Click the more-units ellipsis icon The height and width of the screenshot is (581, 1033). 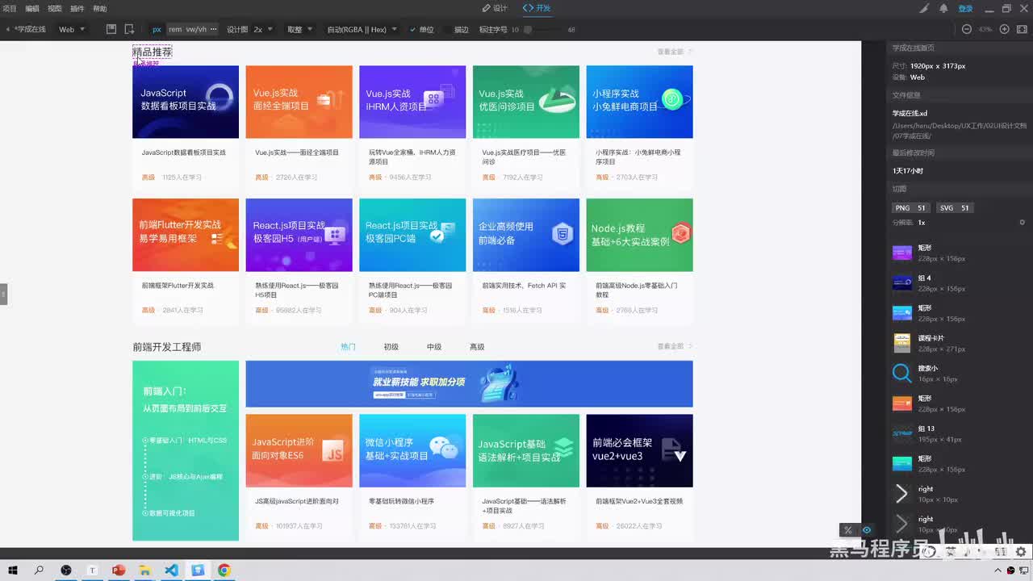coord(213,29)
